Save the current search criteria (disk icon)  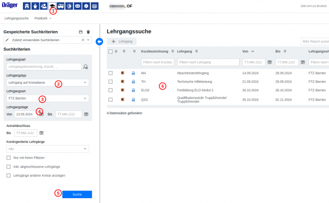(81, 32)
